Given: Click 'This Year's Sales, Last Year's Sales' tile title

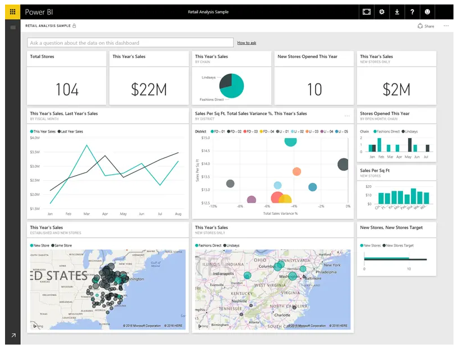Looking at the screenshot, I should (x=64, y=114).
